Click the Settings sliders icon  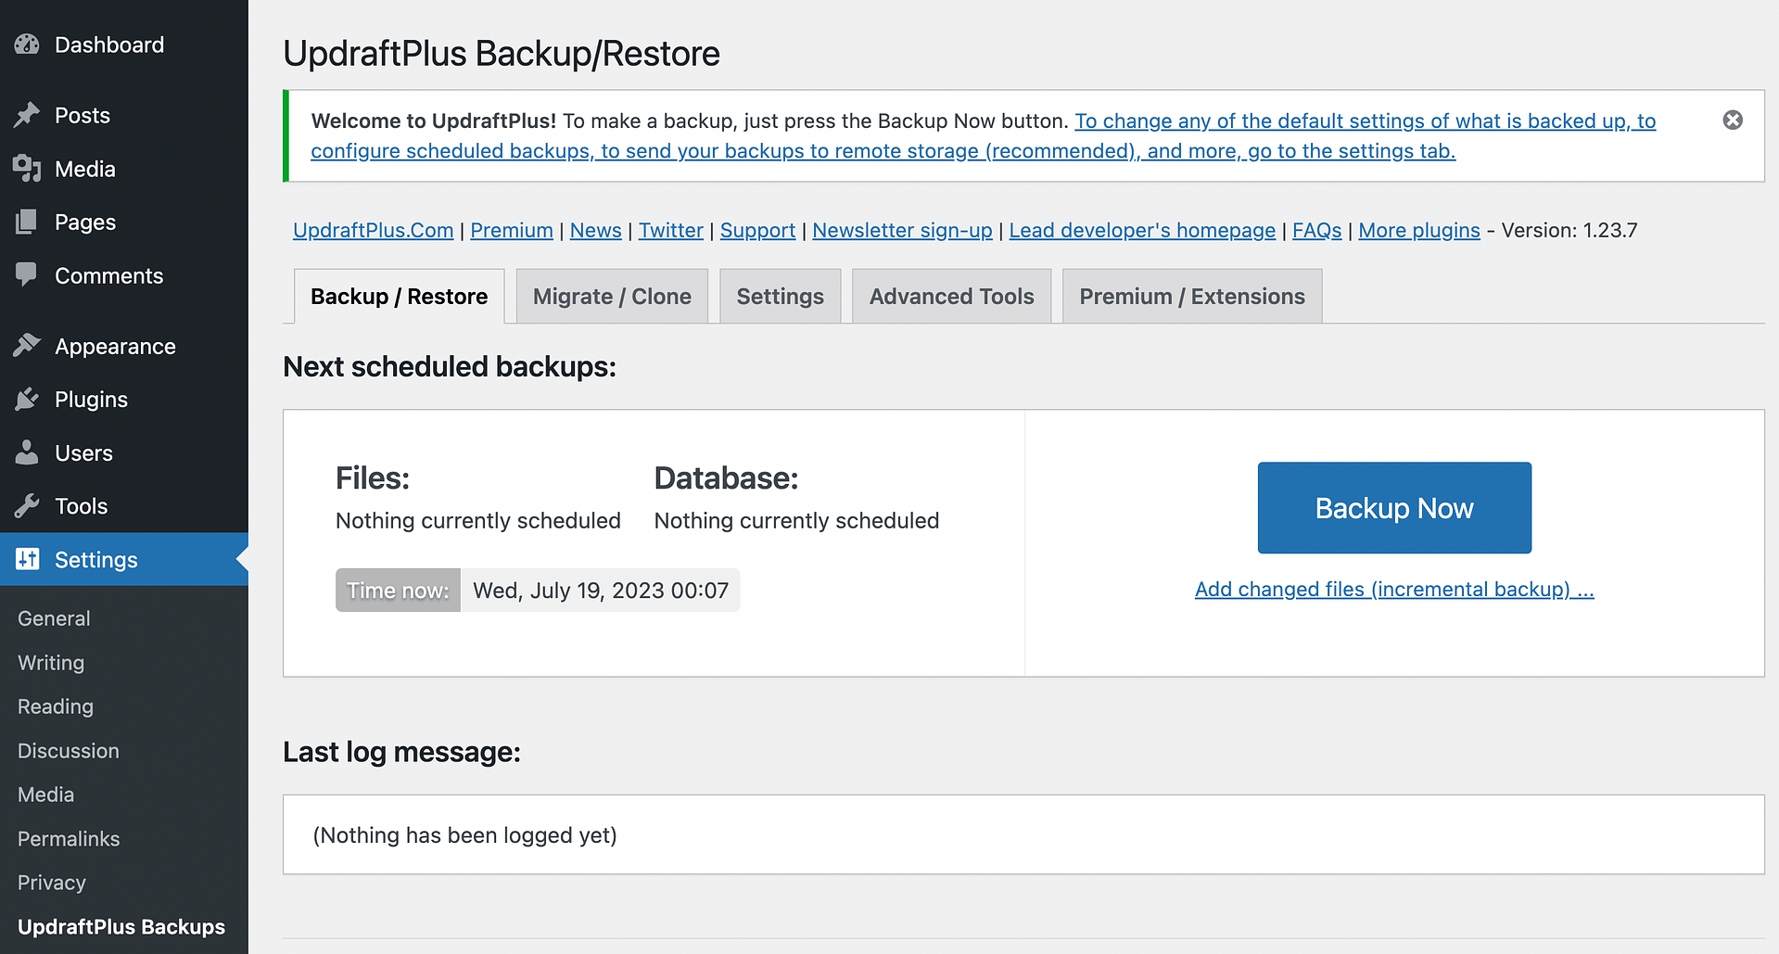coord(27,559)
